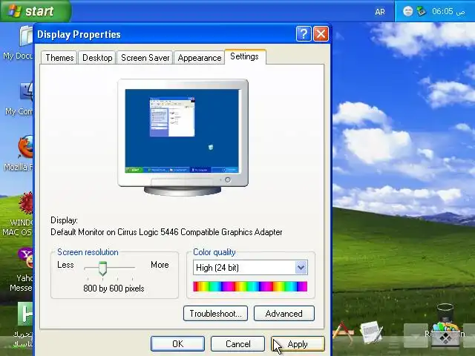Click the Less label on resolution slider
Screen dimensions: 475x356
point(65,265)
